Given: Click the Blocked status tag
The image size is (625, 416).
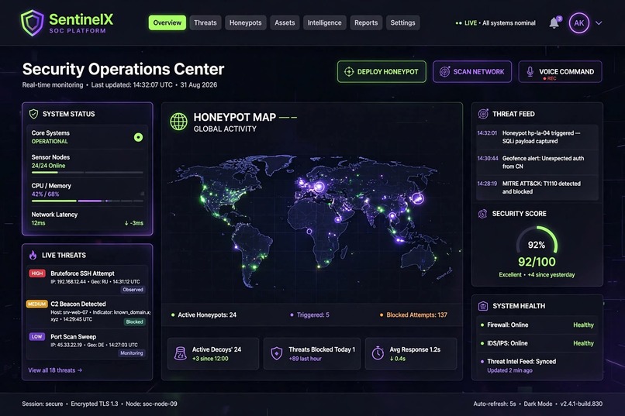Looking at the screenshot, I should 134,321.
